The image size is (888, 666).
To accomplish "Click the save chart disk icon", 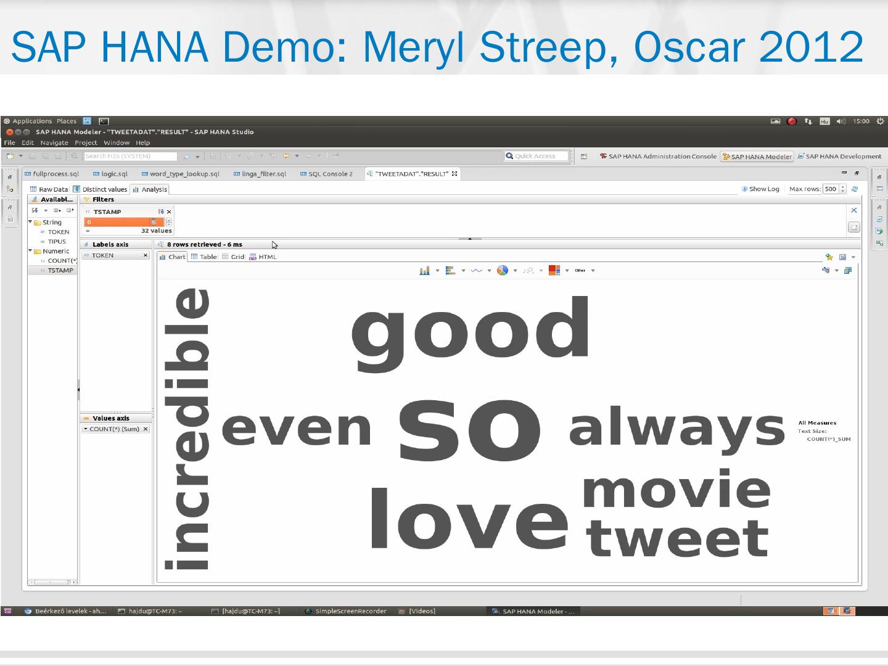I will coord(842,257).
